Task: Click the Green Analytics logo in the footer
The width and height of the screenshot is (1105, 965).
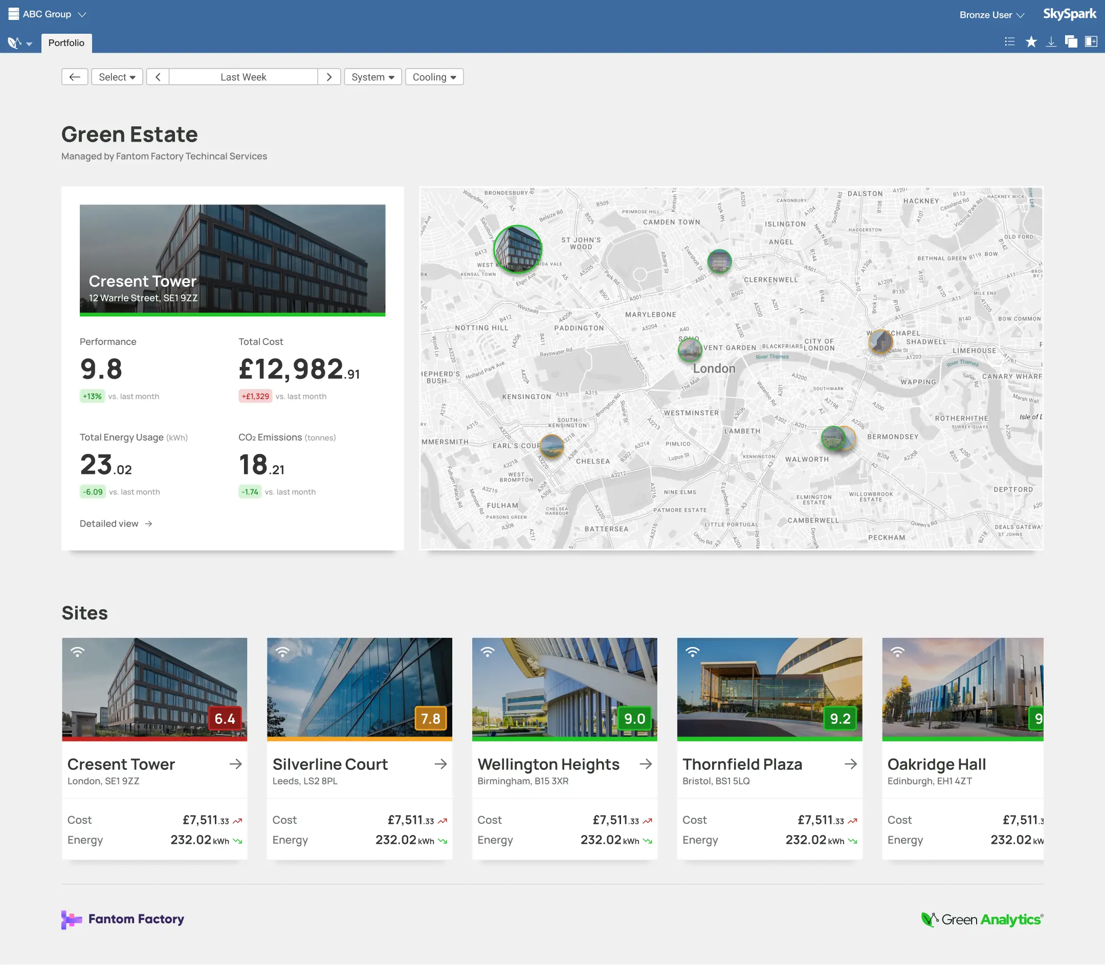Action: 981,918
